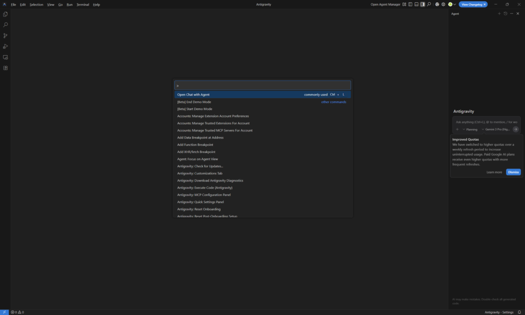This screenshot has height=315, width=525.
Task: Click Learn more about quotas
Action: click(x=494, y=172)
